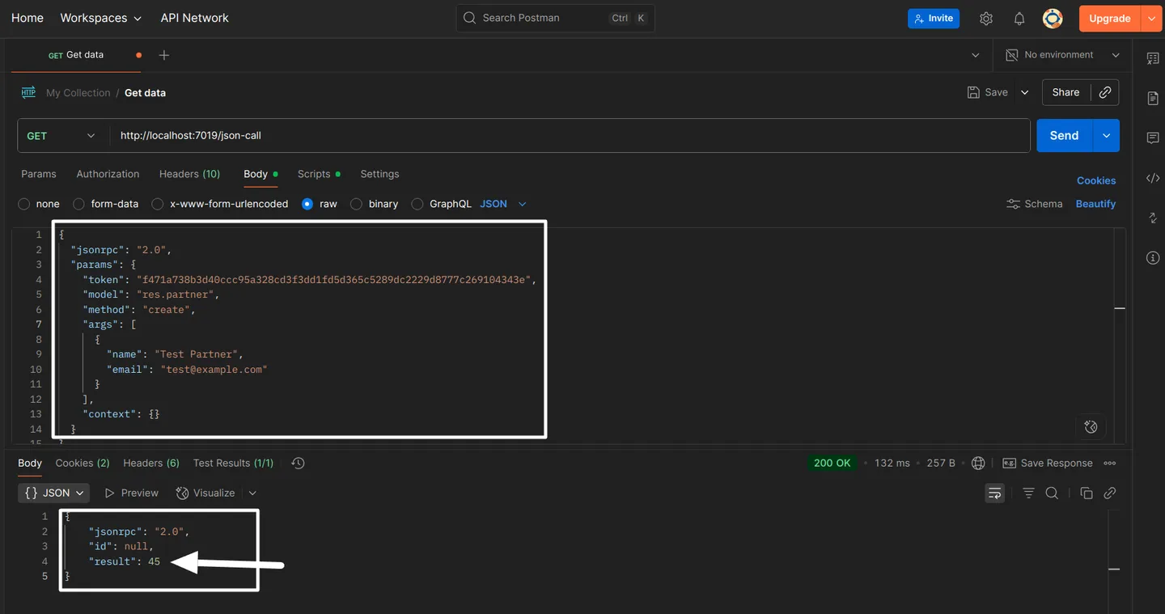Screen dimensions: 1165x614
Task: Open My Collection breadcrumb
Action: (x=78, y=93)
